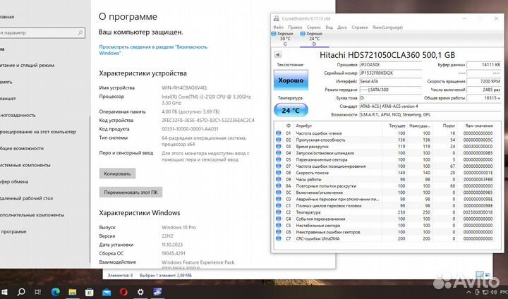Click the status orb for Температура row
Screen dimensions: 508x299
(278, 212)
